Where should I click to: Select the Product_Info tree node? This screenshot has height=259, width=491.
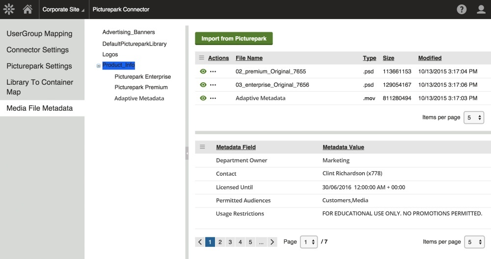pyautogui.click(x=118, y=65)
